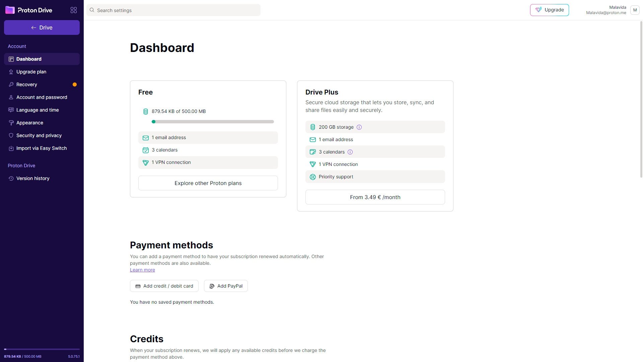This screenshot has width=643, height=362.
Task: Click the sidebar storage usage bar
Action: [x=42, y=349]
